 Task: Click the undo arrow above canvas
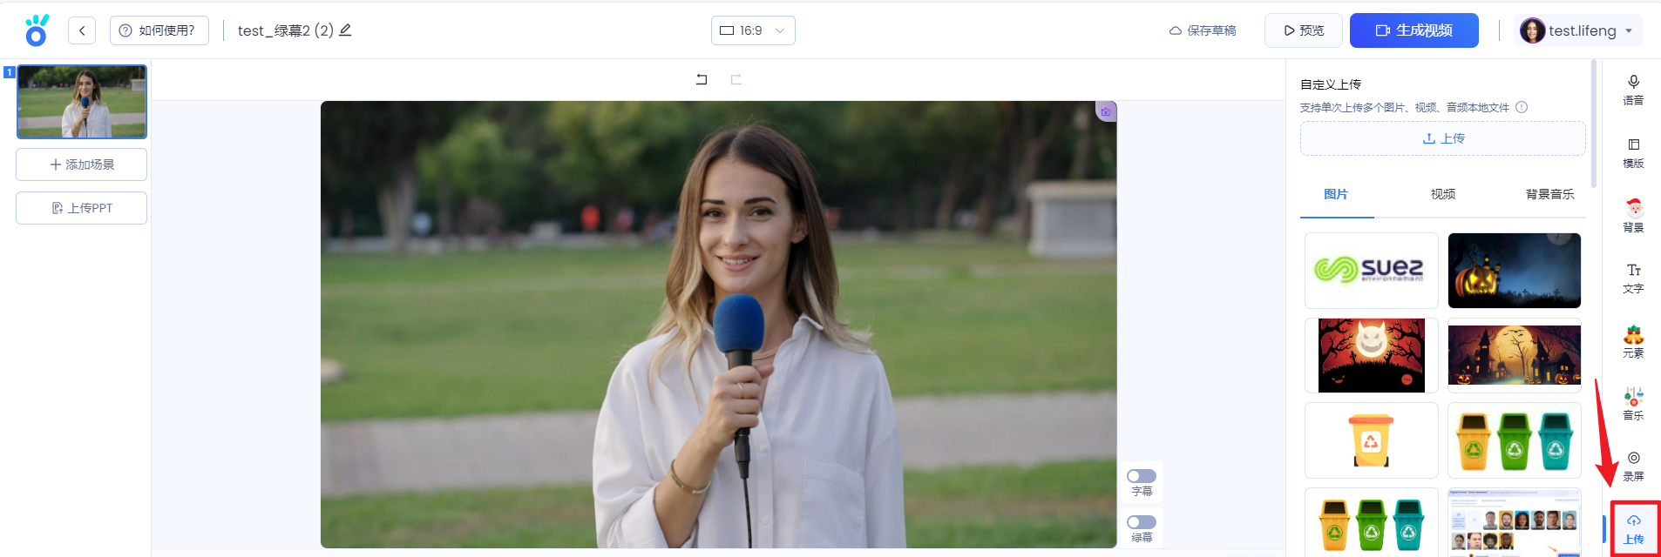(x=702, y=79)
